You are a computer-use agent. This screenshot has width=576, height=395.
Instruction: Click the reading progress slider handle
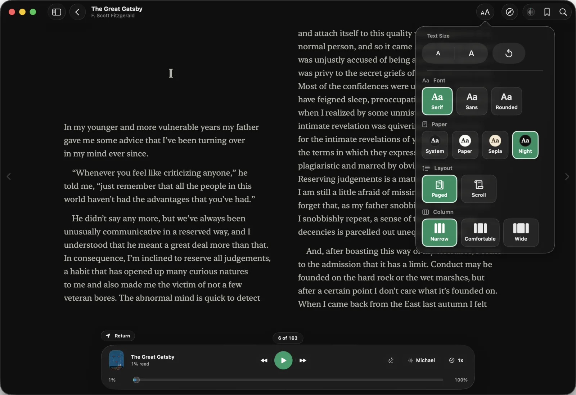136,380
